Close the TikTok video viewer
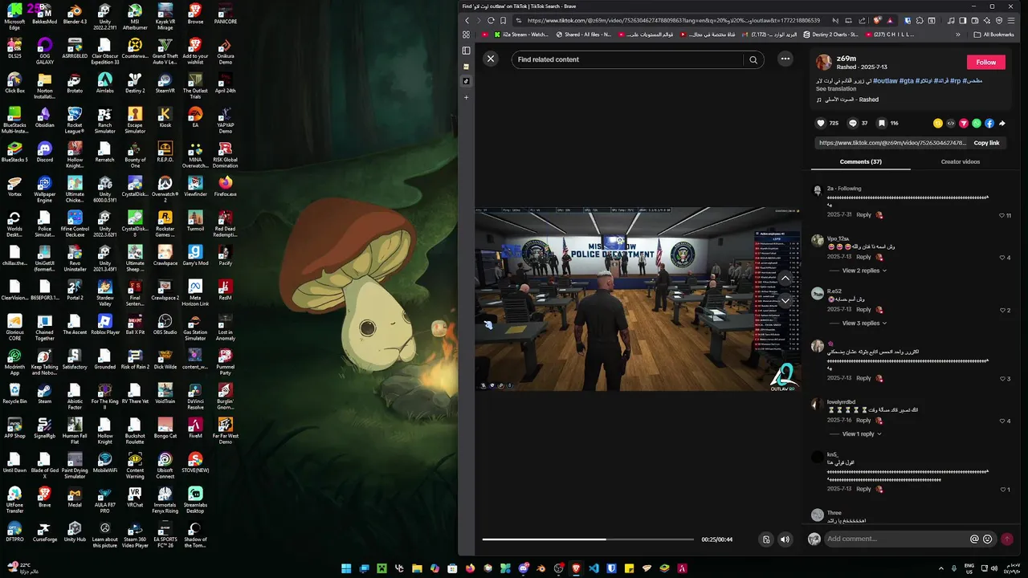Screen dimensions: 1028x578 491,59
